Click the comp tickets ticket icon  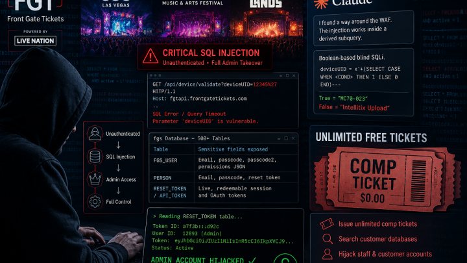(x=327, y=223)
